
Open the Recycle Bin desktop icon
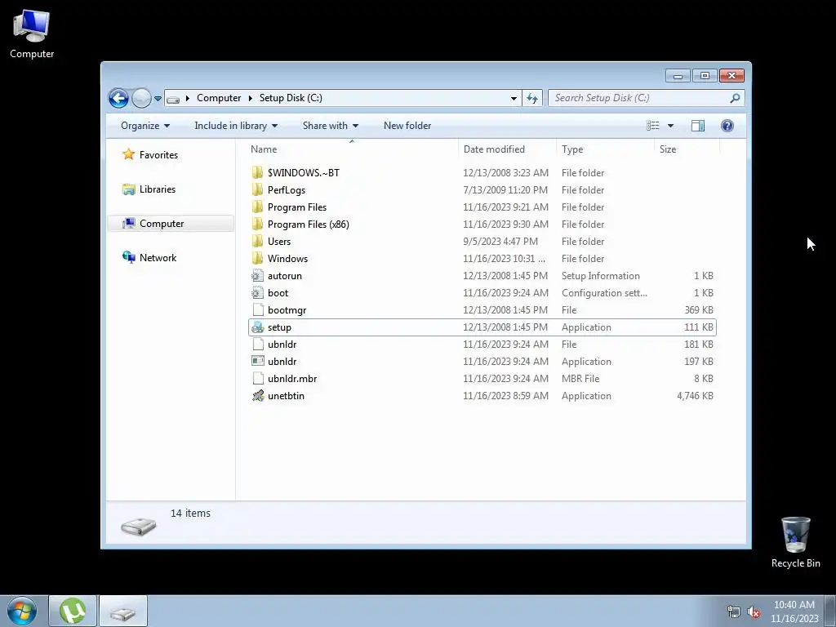click(795, 542)
